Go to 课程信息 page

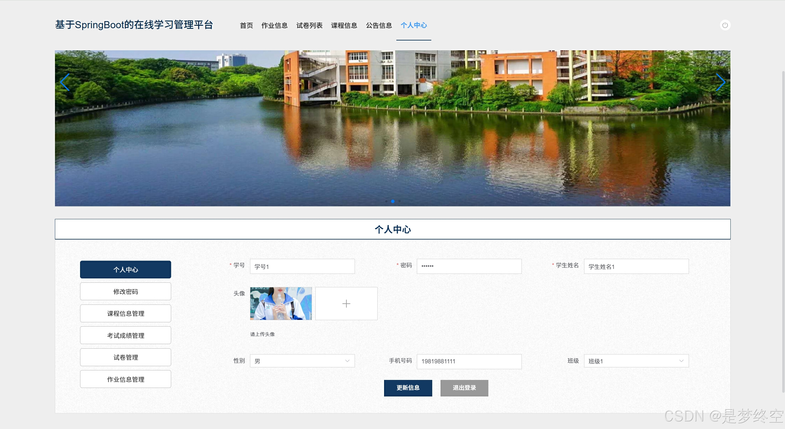pyautogui.click(x=344, y=25)
